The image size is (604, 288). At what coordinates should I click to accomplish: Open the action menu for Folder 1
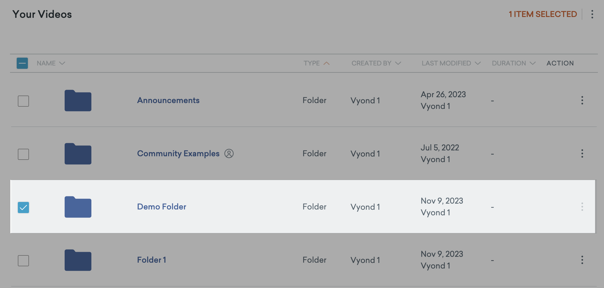click(582, 260)
